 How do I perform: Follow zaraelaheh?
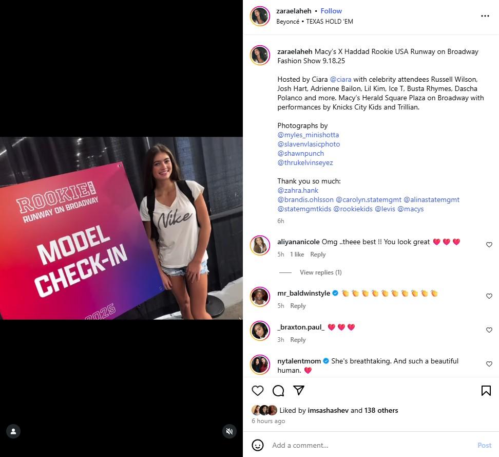331,11
